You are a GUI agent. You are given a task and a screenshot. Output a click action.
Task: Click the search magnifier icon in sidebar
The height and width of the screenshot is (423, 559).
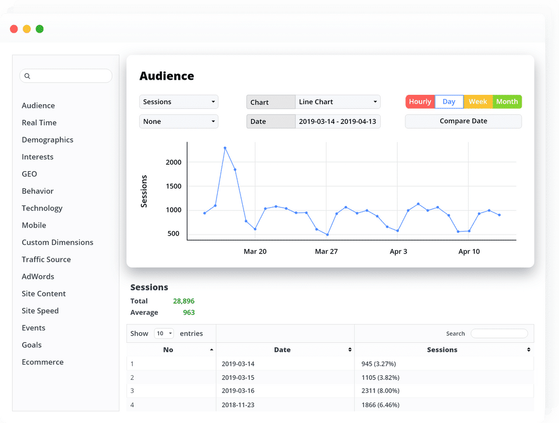coord(27,76)
